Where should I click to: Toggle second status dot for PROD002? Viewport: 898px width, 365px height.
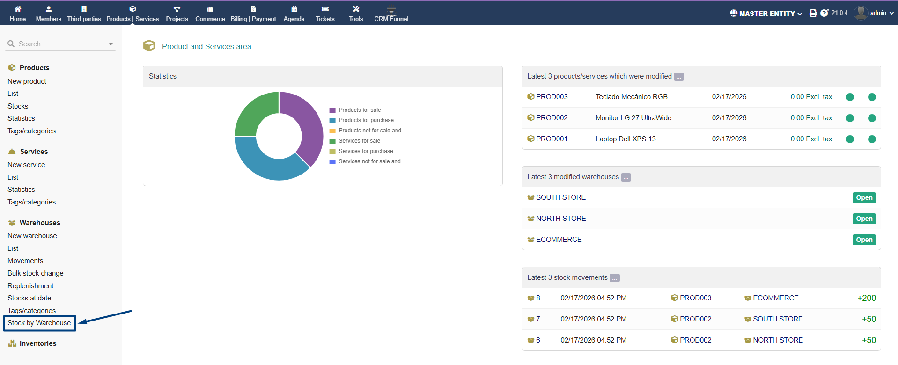(872, 118)
